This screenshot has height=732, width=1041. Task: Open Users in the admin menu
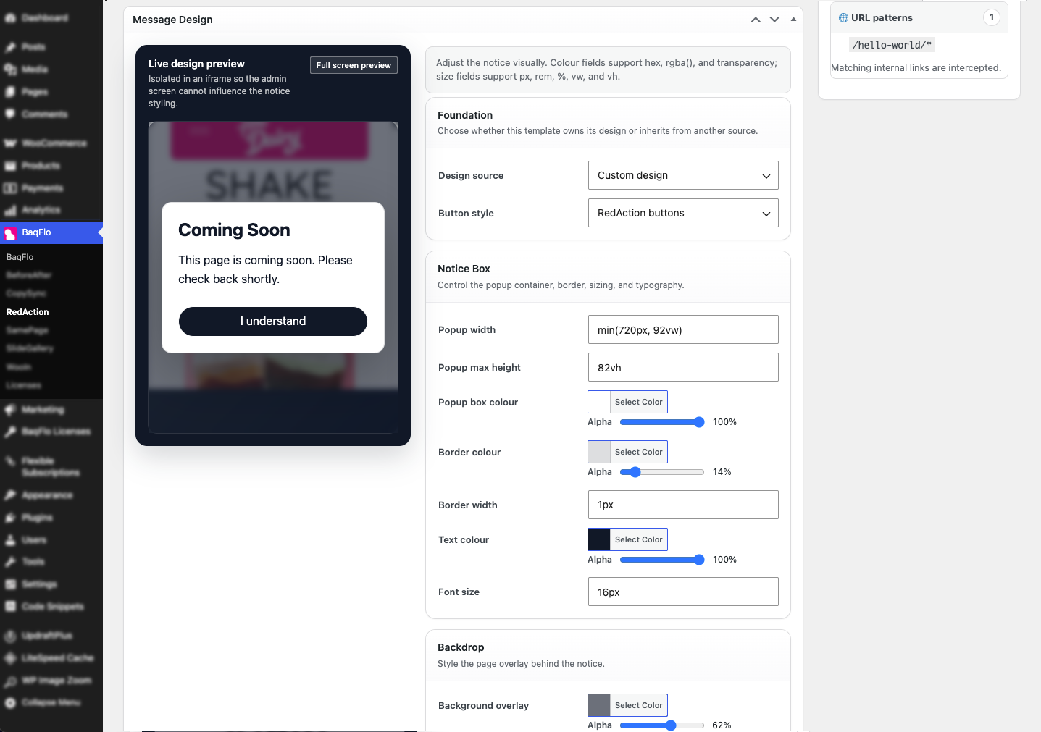coord(34,540)
